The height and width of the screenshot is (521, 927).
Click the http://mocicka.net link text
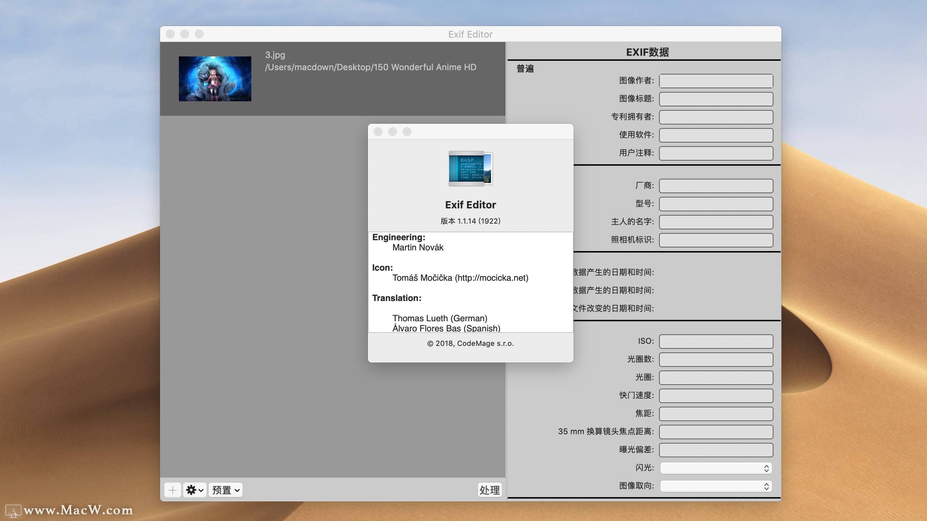[x=492, y=278]
